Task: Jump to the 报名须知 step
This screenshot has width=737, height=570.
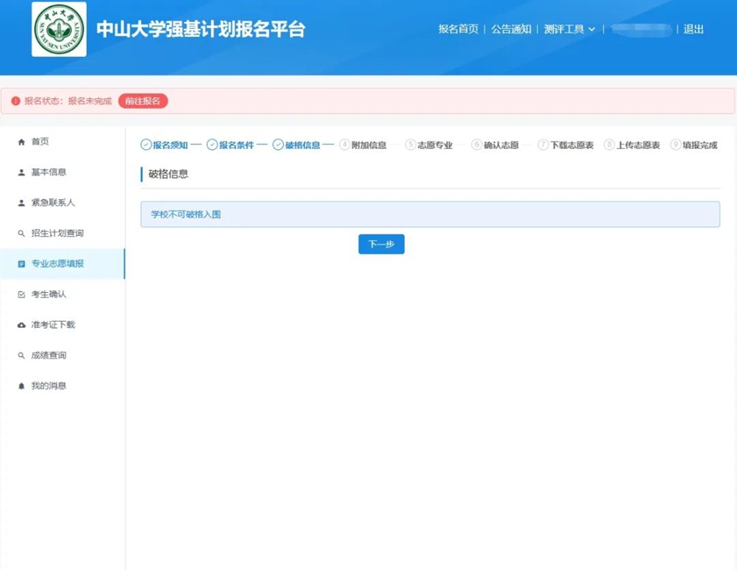Action: (164, 145)
